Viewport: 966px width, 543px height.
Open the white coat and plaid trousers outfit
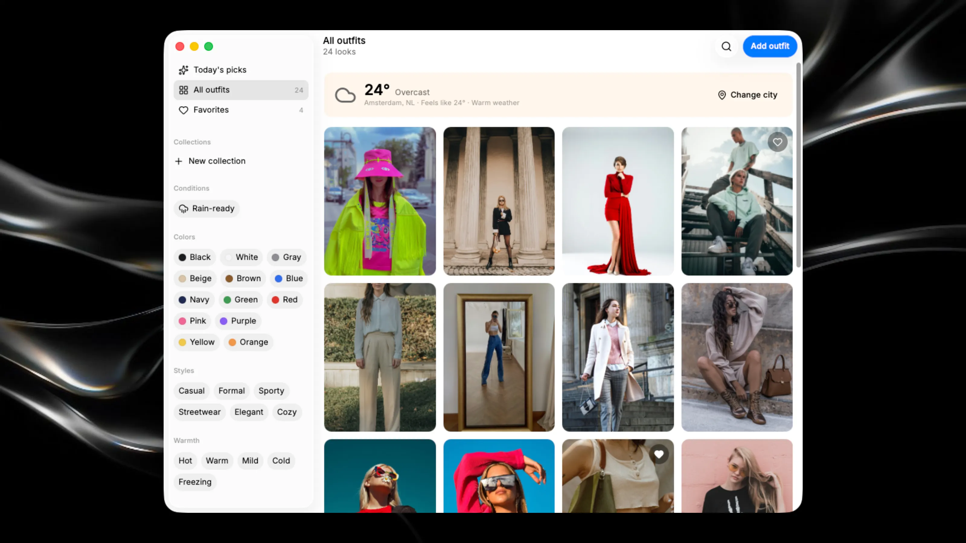[x=618, y=357]
